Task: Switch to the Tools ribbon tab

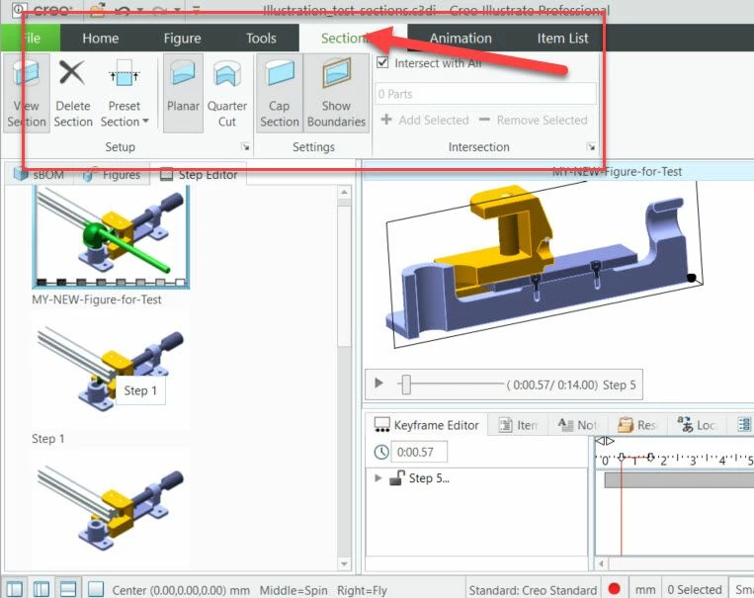Action: pyautogui.click(x=261, y=38)
